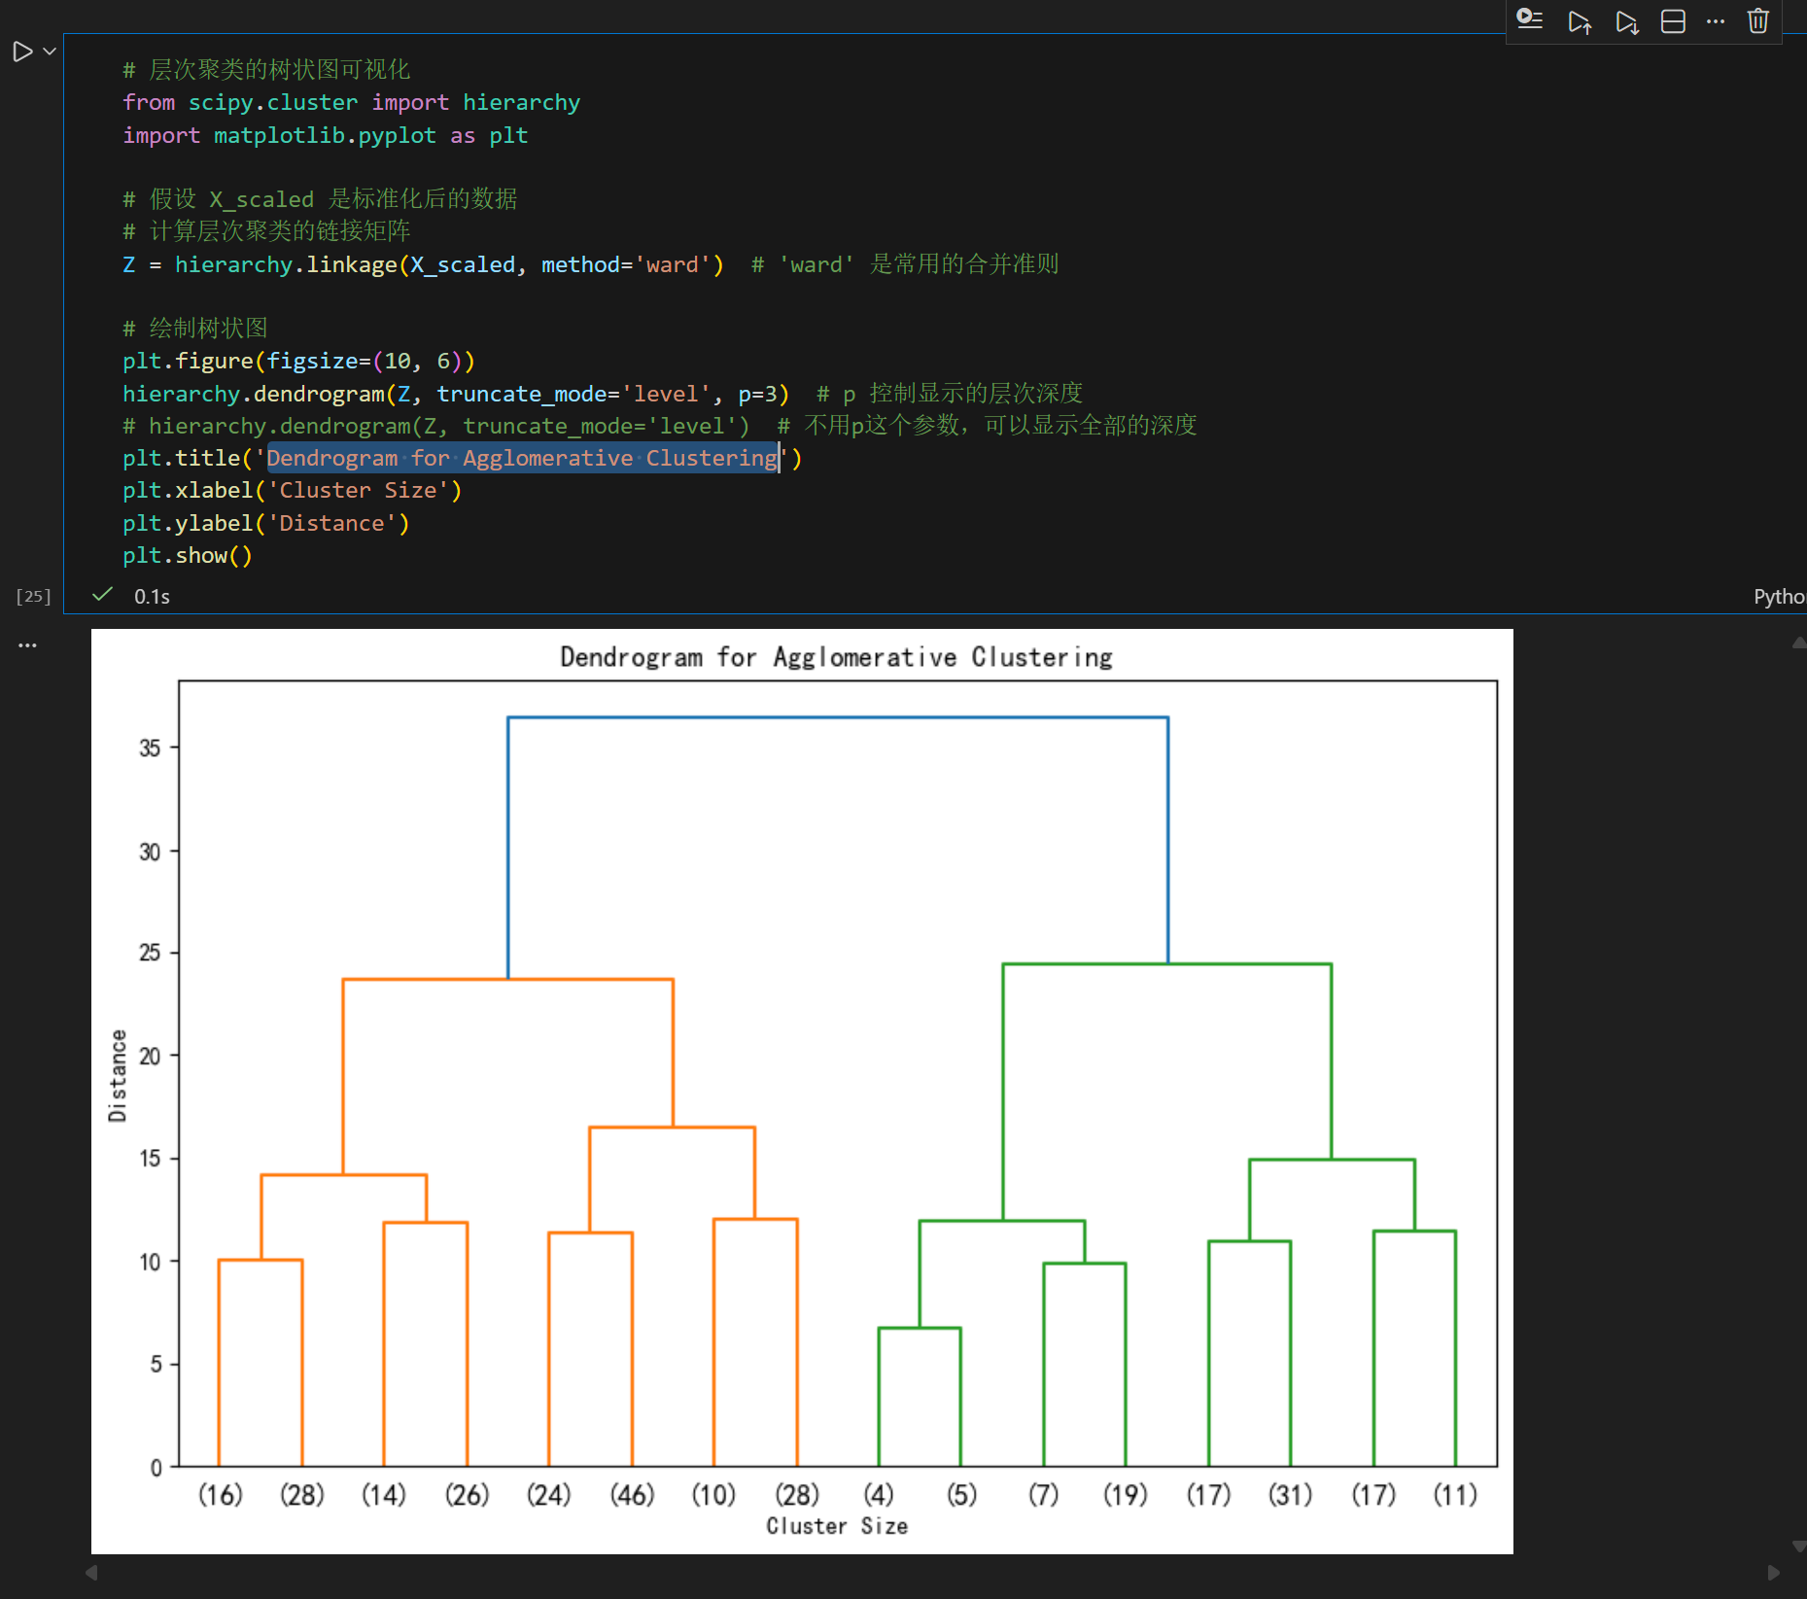
Task: Click Run by Line icon in cell toolbar
Action: click(x=1530, y=20)
